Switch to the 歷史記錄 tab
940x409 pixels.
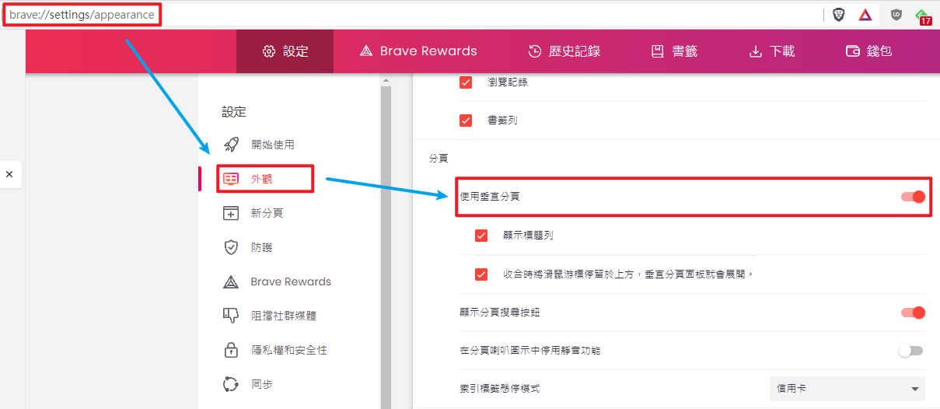point(564,51)
